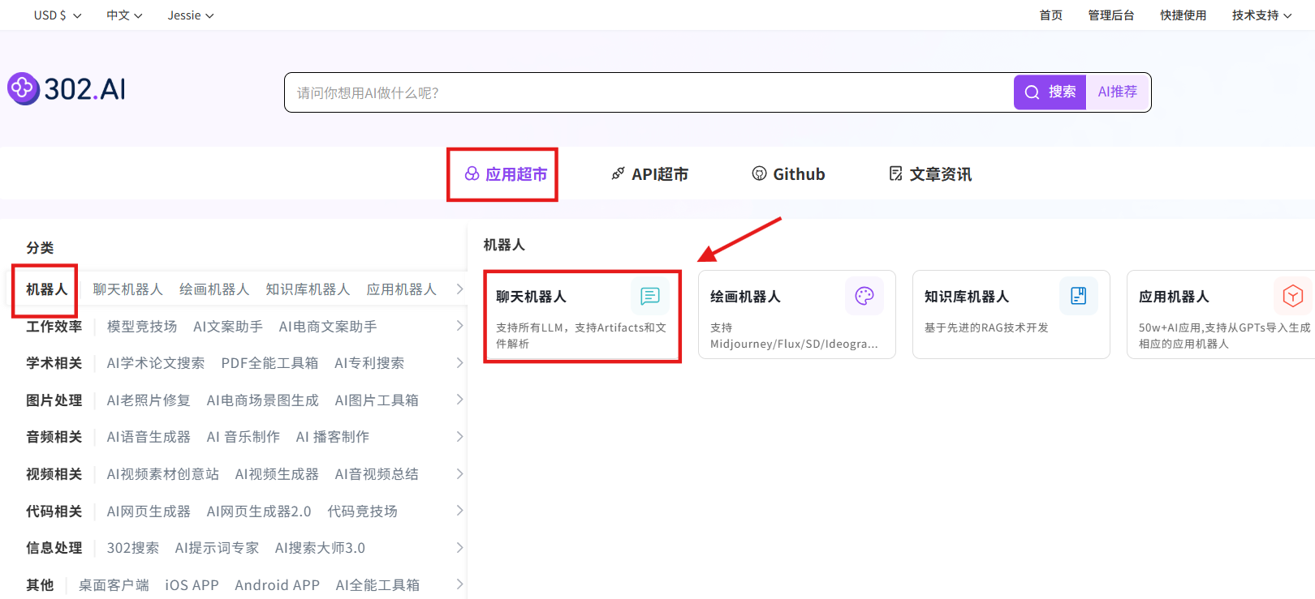Expand the 其他 row chevron

click(x=459, y=584)
